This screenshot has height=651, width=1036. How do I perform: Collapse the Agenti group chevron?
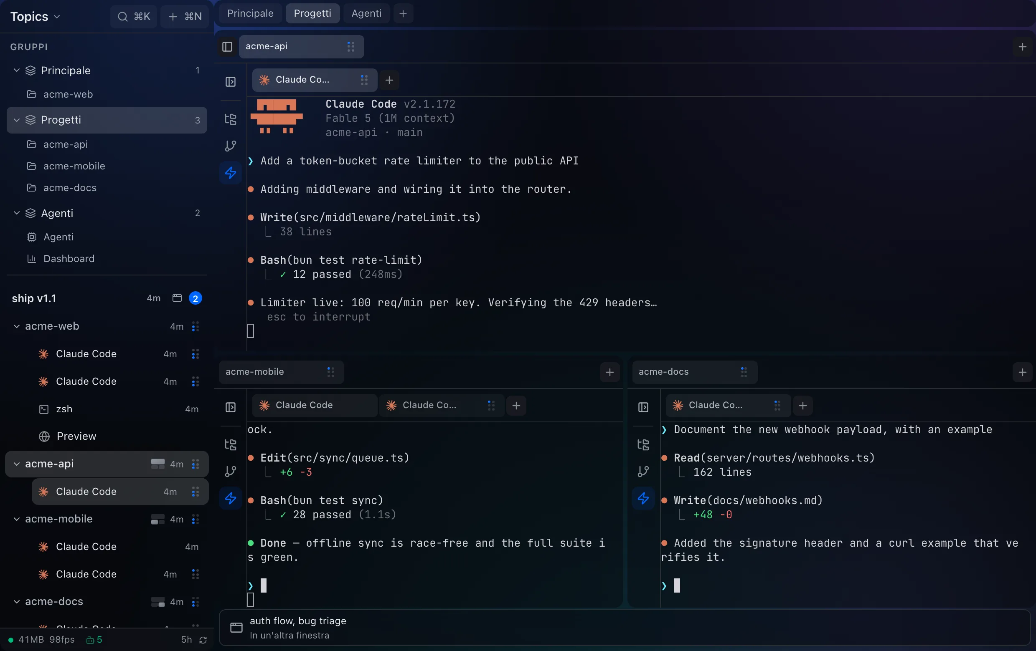(16, 213)
